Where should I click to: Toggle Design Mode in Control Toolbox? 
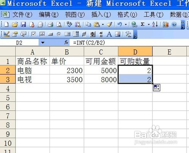pos(6,34)
